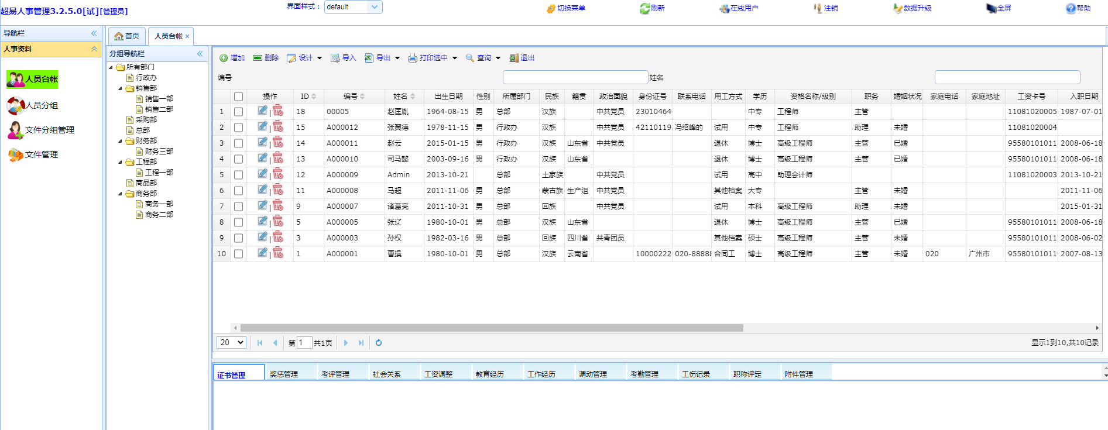
Task: Open 人员分组 in the sidebar
Action: 32,105
